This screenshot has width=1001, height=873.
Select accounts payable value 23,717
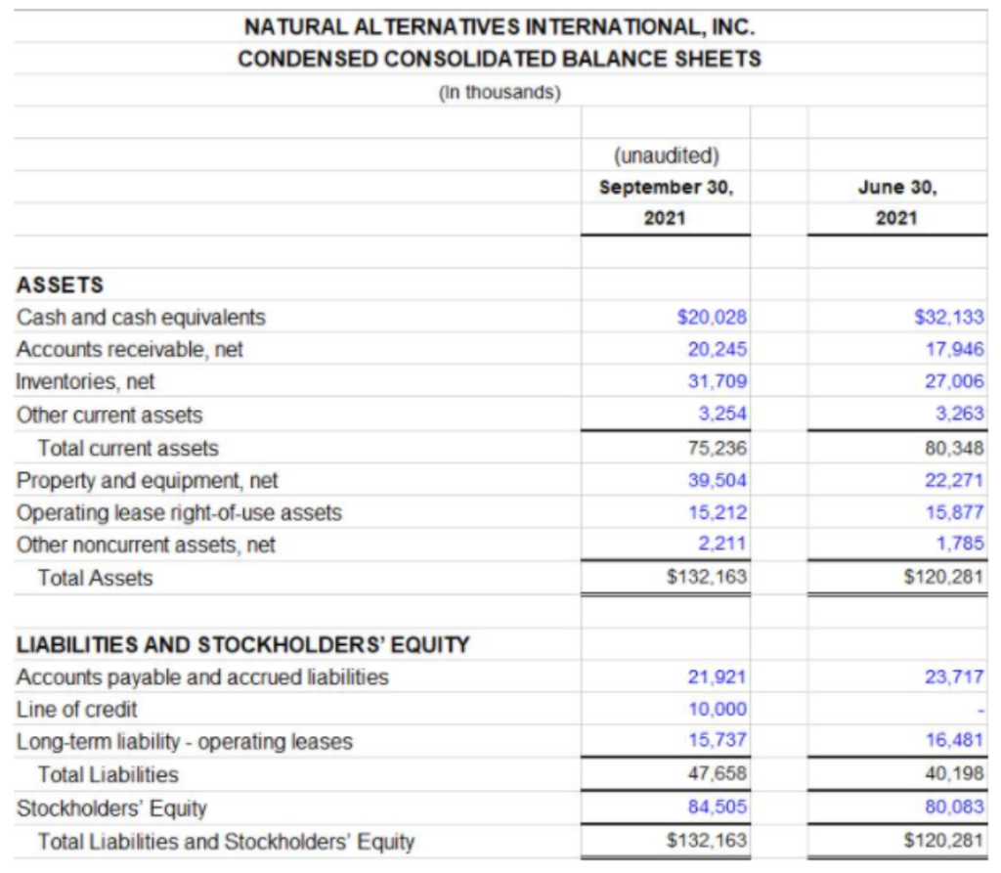(x=954, y=677)
